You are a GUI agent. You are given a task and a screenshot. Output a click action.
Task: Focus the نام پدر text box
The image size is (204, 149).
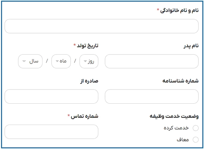tap(151, 61)
